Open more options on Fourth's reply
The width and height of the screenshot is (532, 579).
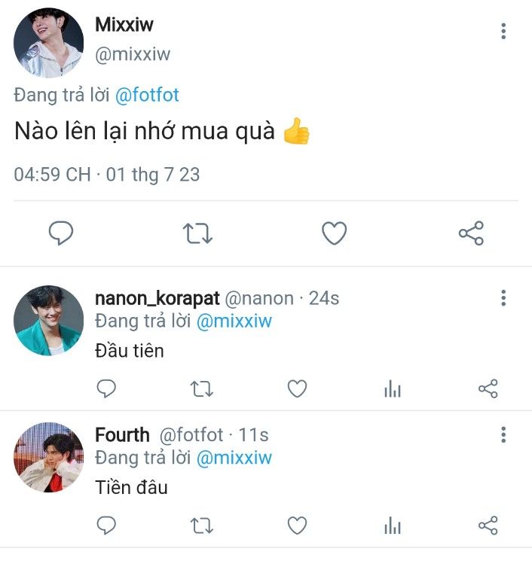[x=503, y=434]
